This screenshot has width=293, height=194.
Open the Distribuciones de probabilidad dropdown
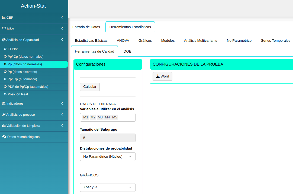(108, 157)
